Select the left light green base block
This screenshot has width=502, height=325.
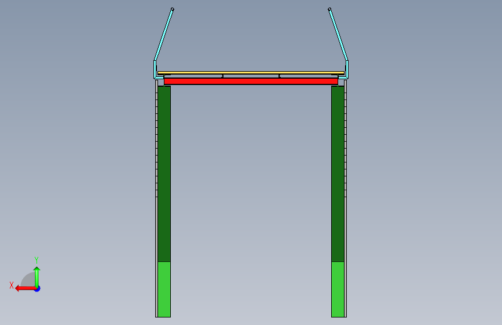pos(164,290)
